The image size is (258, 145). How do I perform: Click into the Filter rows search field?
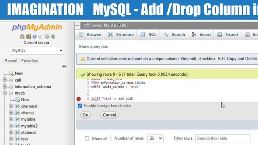(223, 138)
